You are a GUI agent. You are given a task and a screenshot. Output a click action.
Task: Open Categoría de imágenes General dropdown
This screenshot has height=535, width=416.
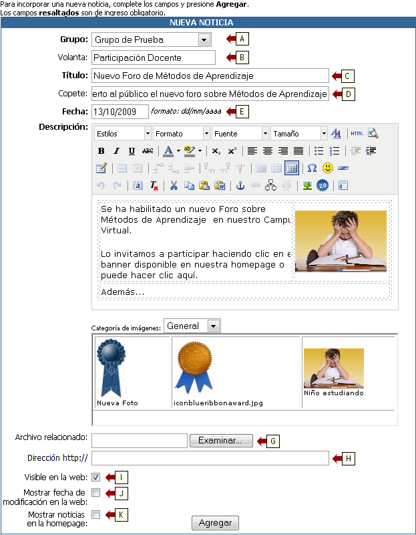tap(192, 326)
